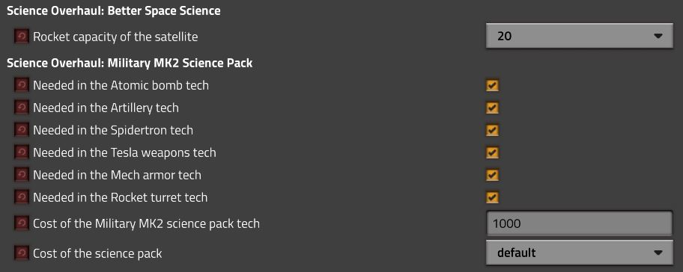Toggle Needed in the Artillery tech checkbox
683x272 pixels.
492,108
